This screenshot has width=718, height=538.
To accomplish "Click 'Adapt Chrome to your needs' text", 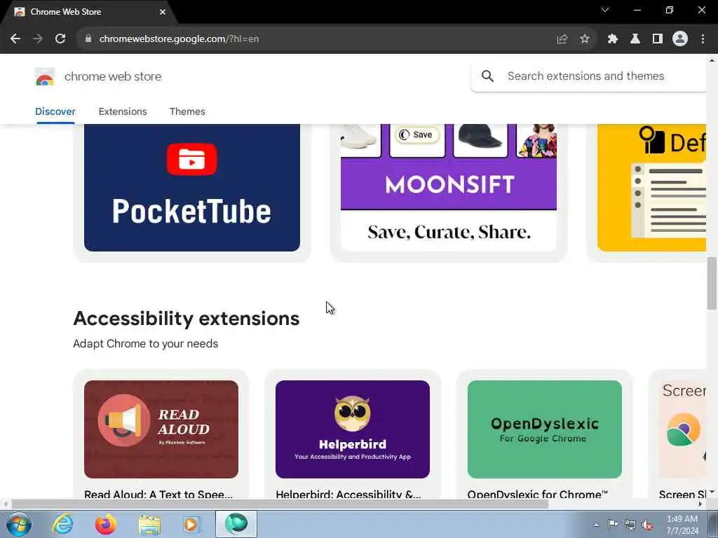I will (146, 343).
